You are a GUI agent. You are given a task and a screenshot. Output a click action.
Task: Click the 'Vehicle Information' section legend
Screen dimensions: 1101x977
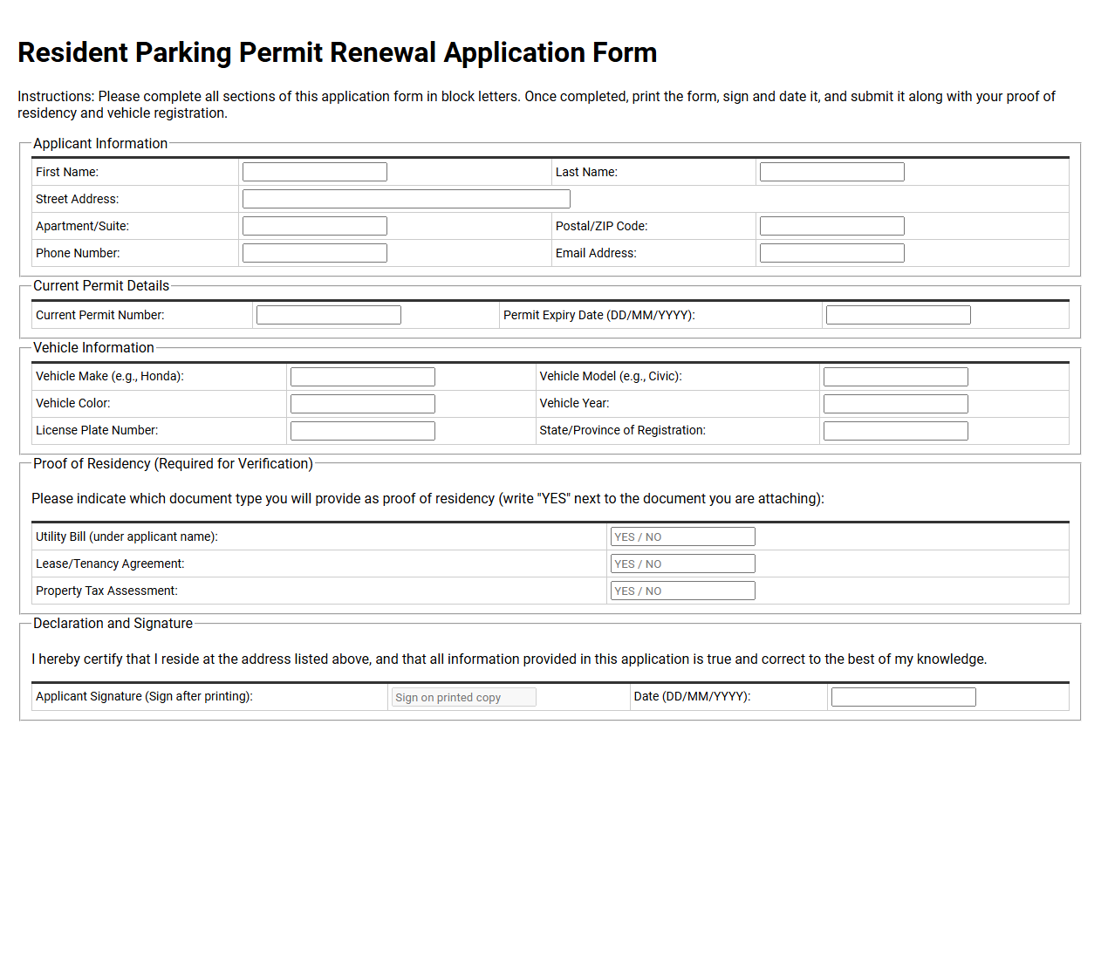[93, 347]
